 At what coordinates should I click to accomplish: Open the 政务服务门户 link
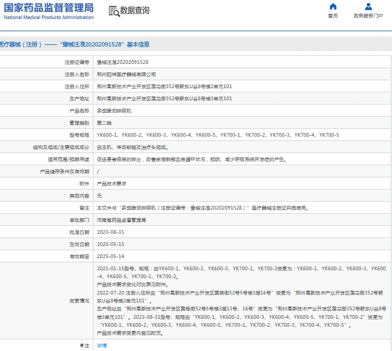[368, 16]
